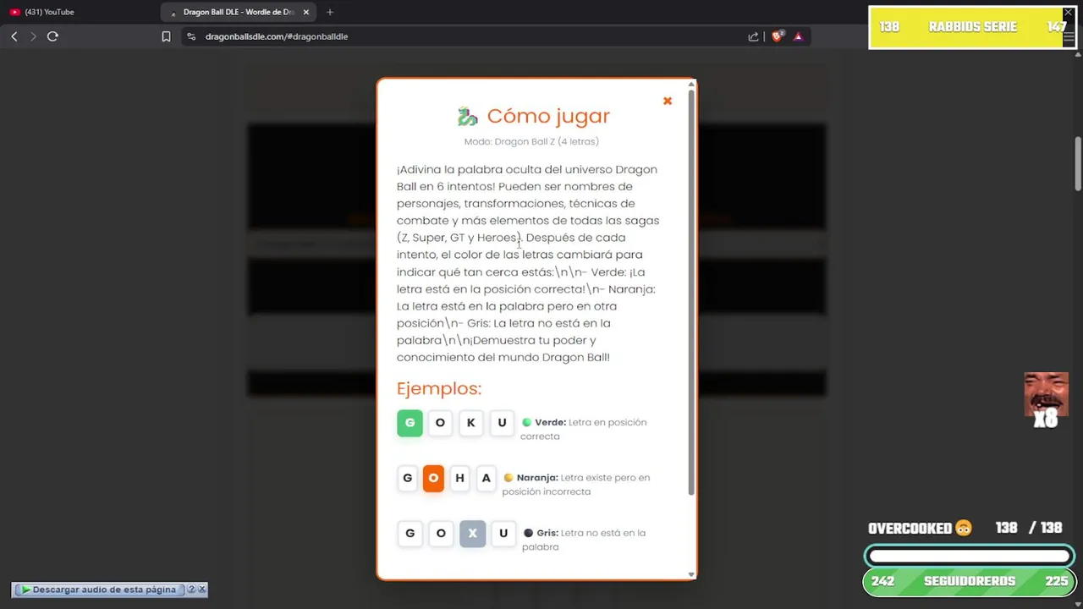Screen dimensions: 1083x609
Task: Click the address bar URL
Action: click(x=277, y=36)
